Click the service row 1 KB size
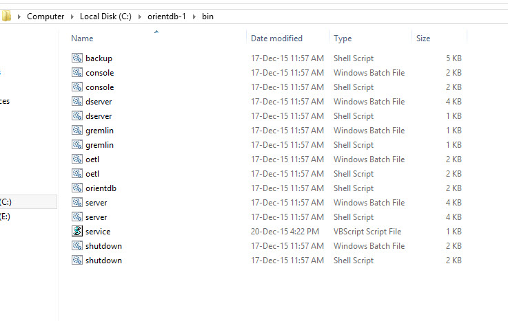Screen dimensions: 508x321 [x=454, y=232]
